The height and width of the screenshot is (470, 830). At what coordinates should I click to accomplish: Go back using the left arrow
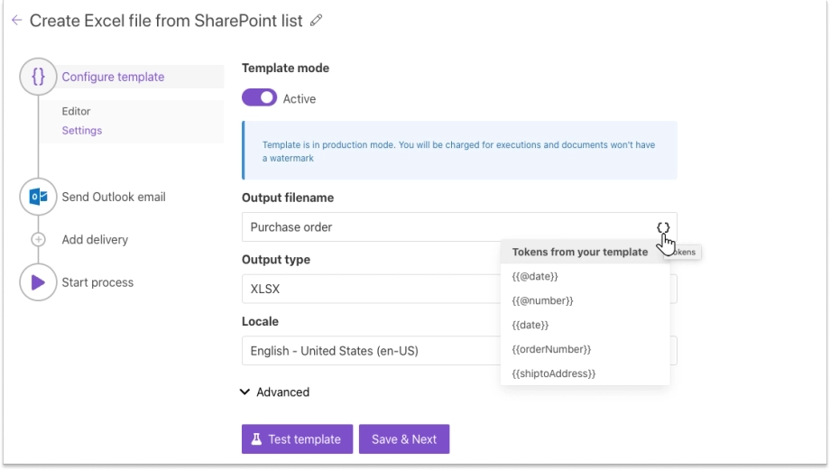[17, 21]
